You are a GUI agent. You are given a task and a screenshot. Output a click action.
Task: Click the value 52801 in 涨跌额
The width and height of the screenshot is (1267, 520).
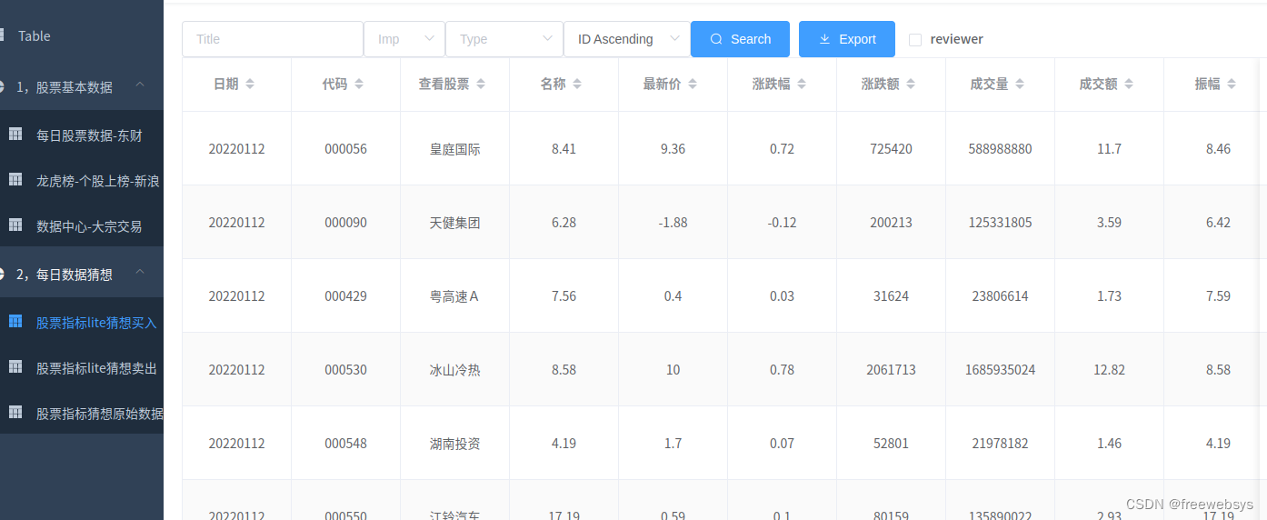click(891, 444)
